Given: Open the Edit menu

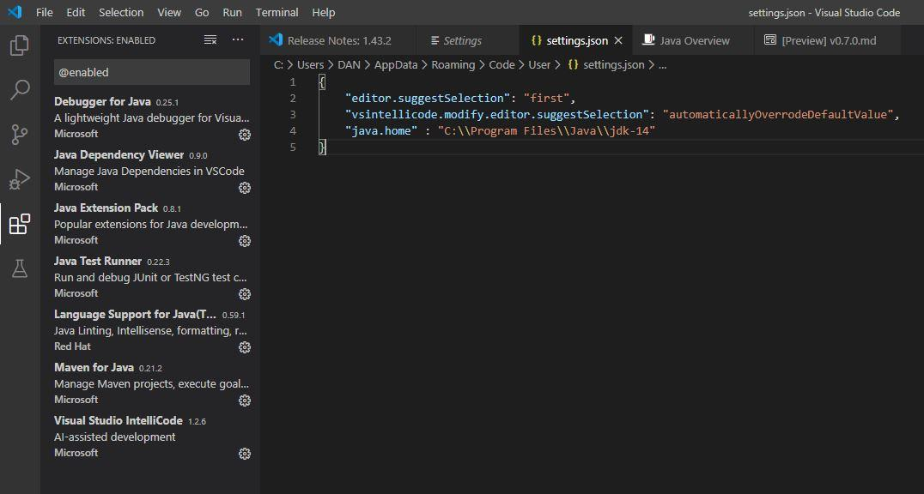Looking at the screenshot, I should pyautogui.click(x=76, y=12).
